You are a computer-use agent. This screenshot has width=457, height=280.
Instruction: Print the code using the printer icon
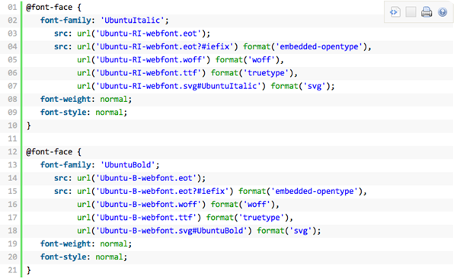point(427,12)
